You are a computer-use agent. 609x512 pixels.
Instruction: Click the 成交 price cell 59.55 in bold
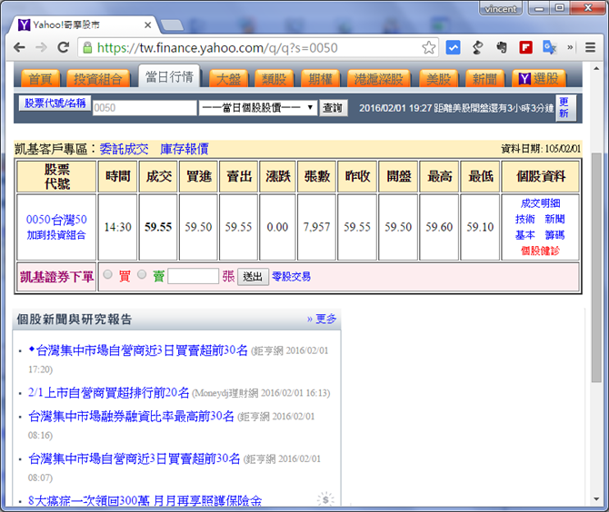coord(158,227)
